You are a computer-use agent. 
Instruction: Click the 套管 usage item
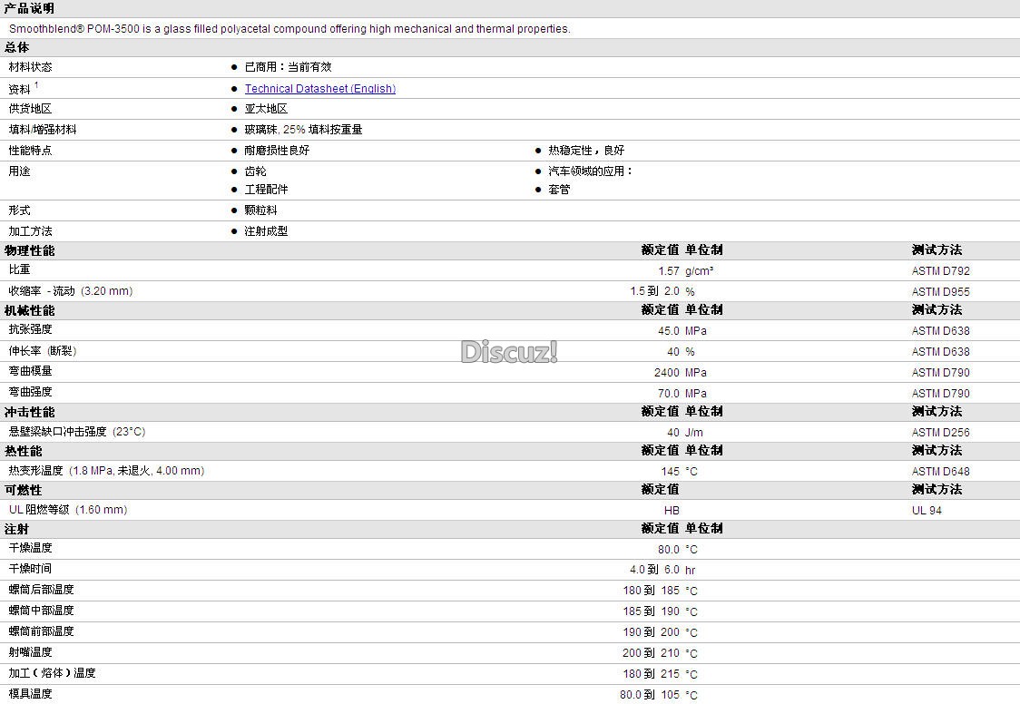pyautogui.click(x=559, y=190)
